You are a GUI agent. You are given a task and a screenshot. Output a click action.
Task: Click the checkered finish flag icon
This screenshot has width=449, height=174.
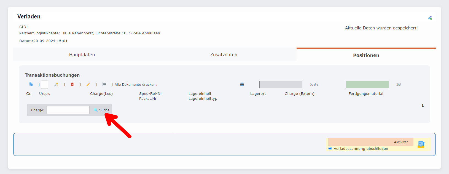coord(104,84)
